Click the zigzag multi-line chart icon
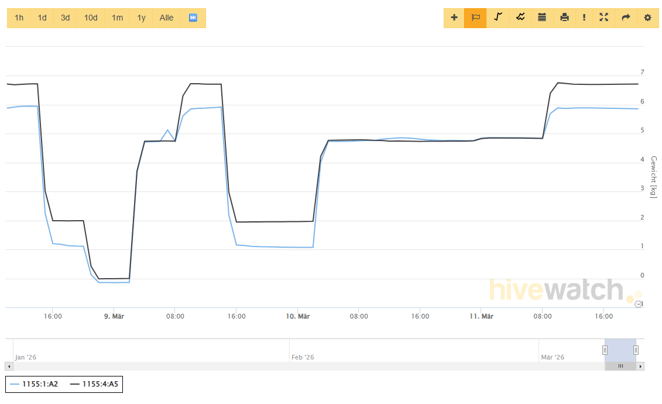The image size is (662, 404). 520,18
